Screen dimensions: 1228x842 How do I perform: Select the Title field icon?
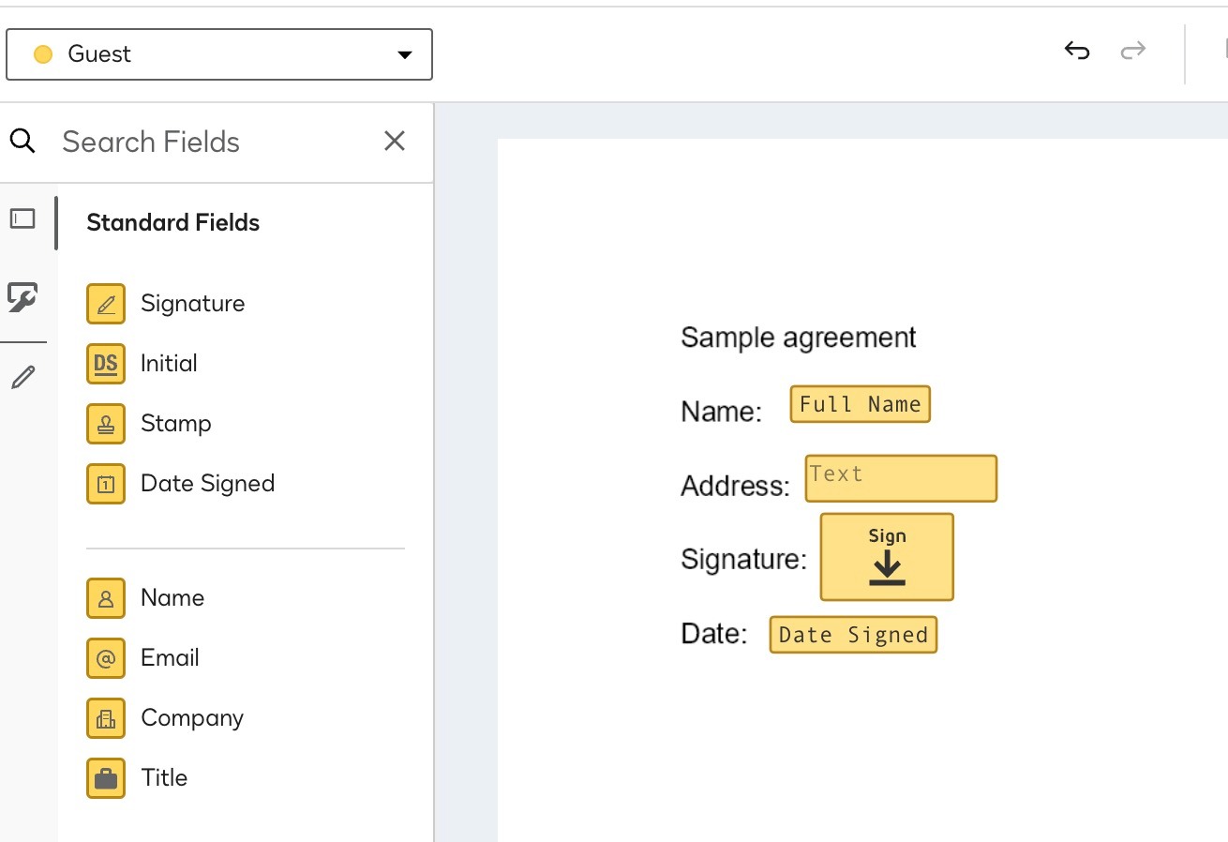point(106,777)
